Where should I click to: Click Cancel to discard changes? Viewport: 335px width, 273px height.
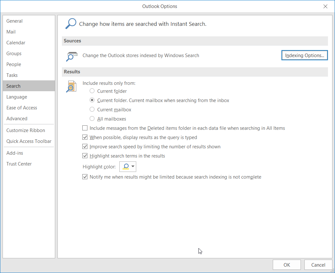pyautogui.click(x=318, y=265)
